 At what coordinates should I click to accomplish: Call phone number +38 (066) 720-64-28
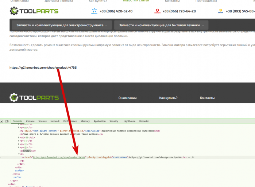(x=179, y=11)
